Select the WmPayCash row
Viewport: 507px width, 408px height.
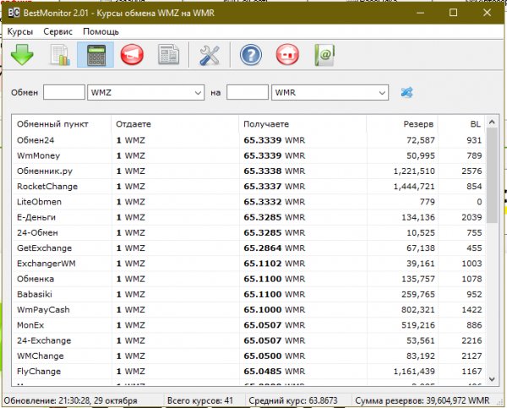coord(249,310)
